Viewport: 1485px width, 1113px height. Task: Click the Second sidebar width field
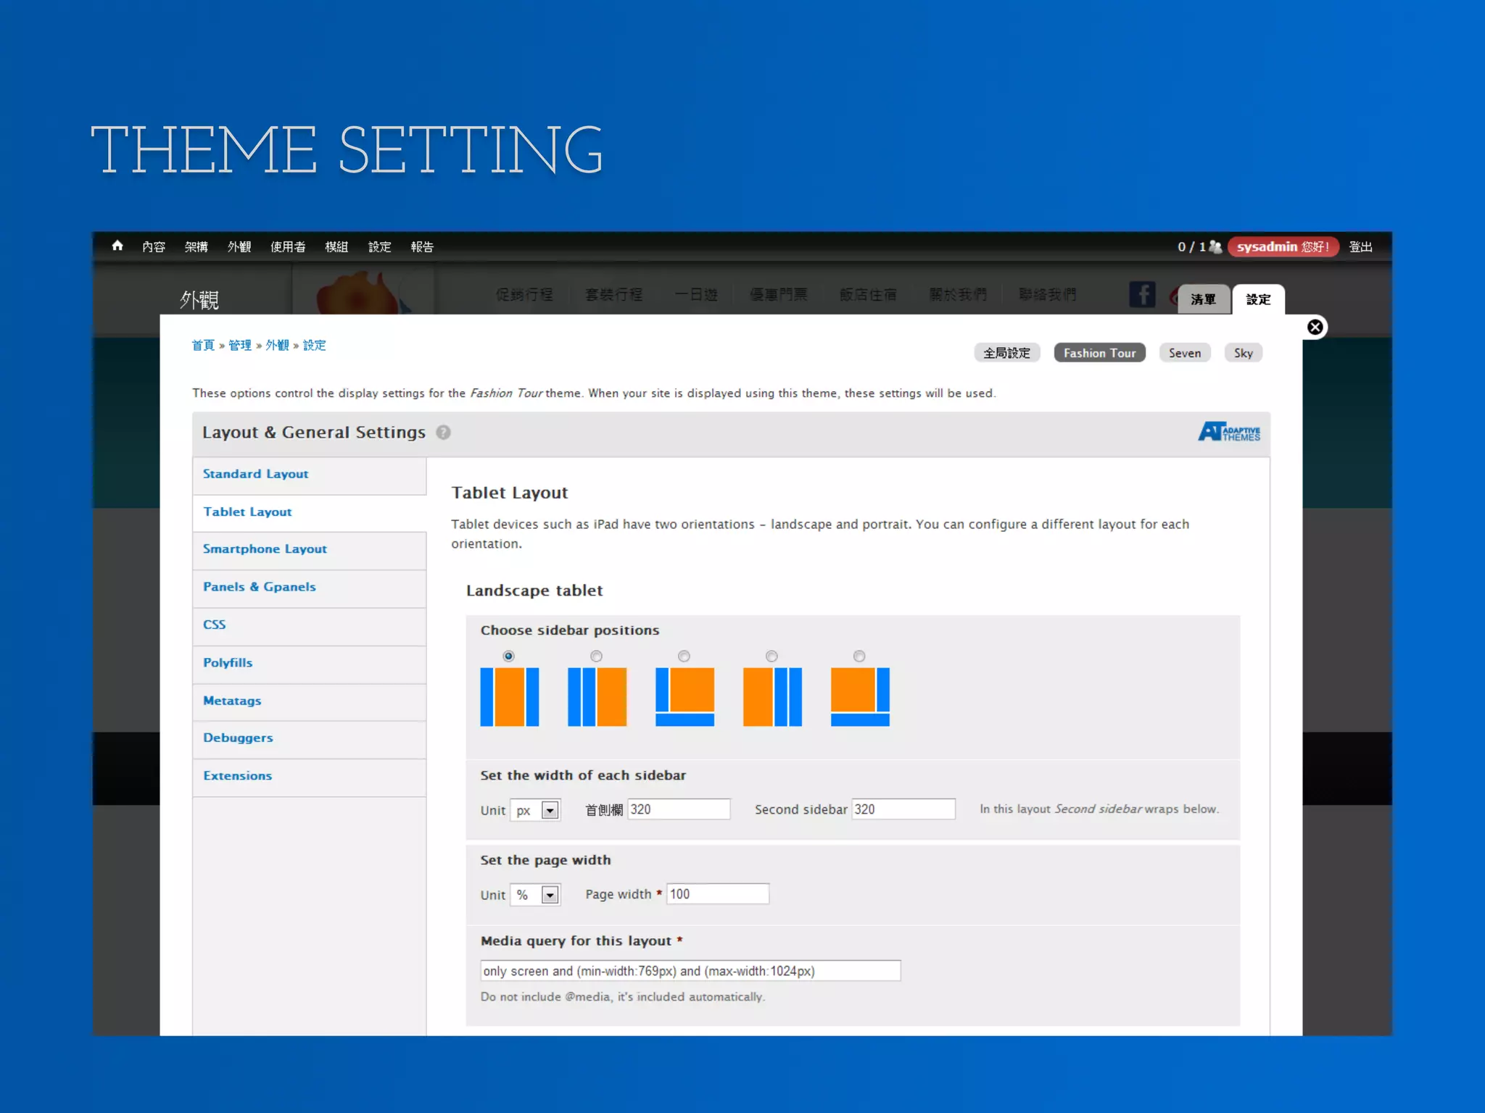point(903,809)
